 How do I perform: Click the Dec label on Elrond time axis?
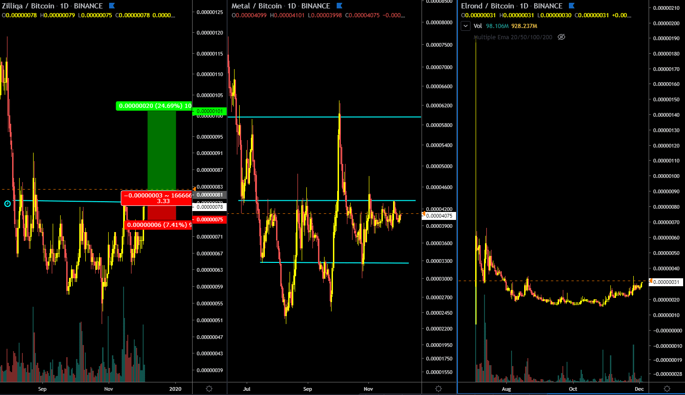point(639,389)
